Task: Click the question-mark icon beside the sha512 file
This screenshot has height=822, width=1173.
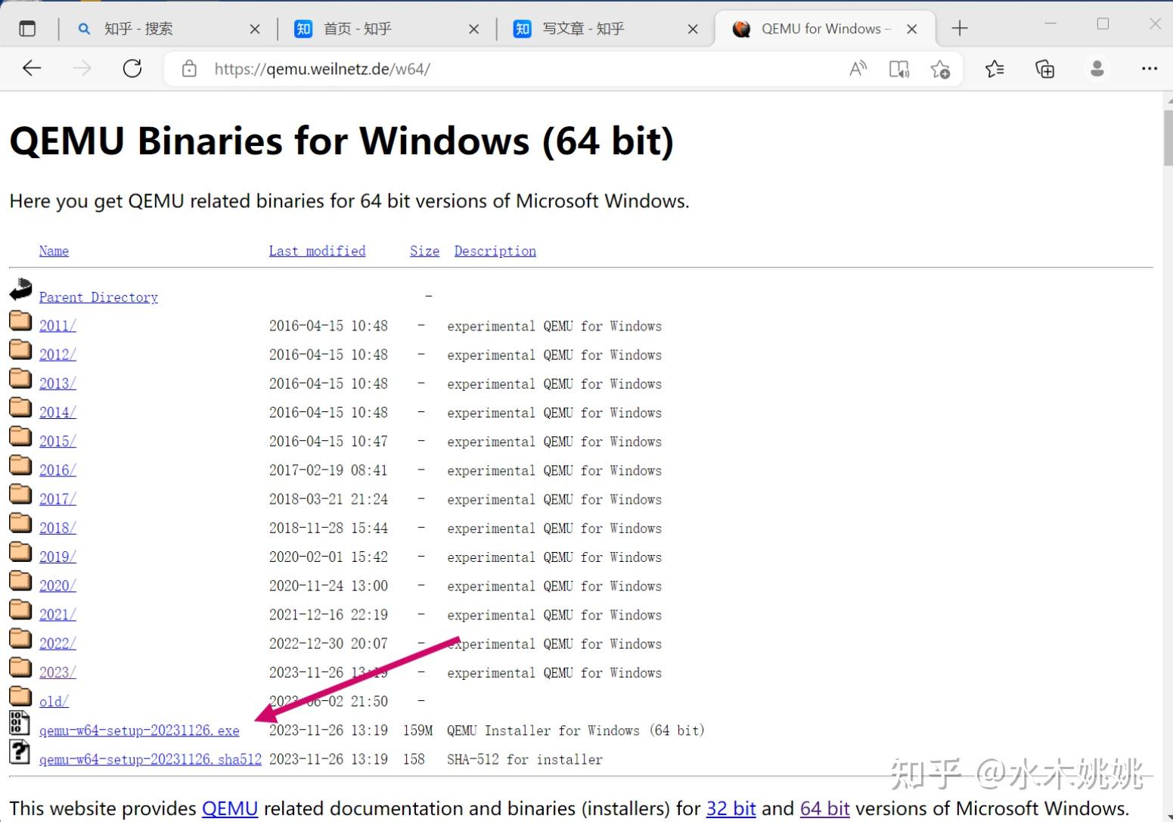Action: coord(19,752)
